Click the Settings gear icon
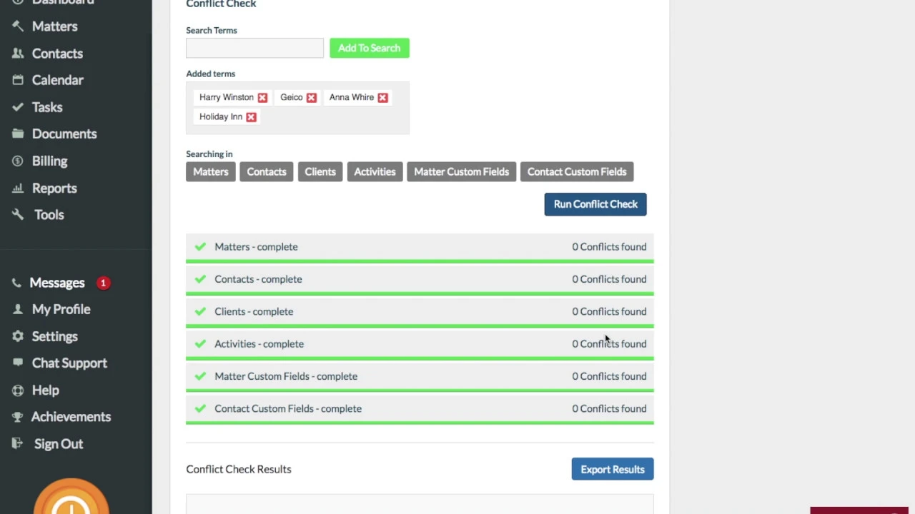The image size is (915, 514). point(17,336)
